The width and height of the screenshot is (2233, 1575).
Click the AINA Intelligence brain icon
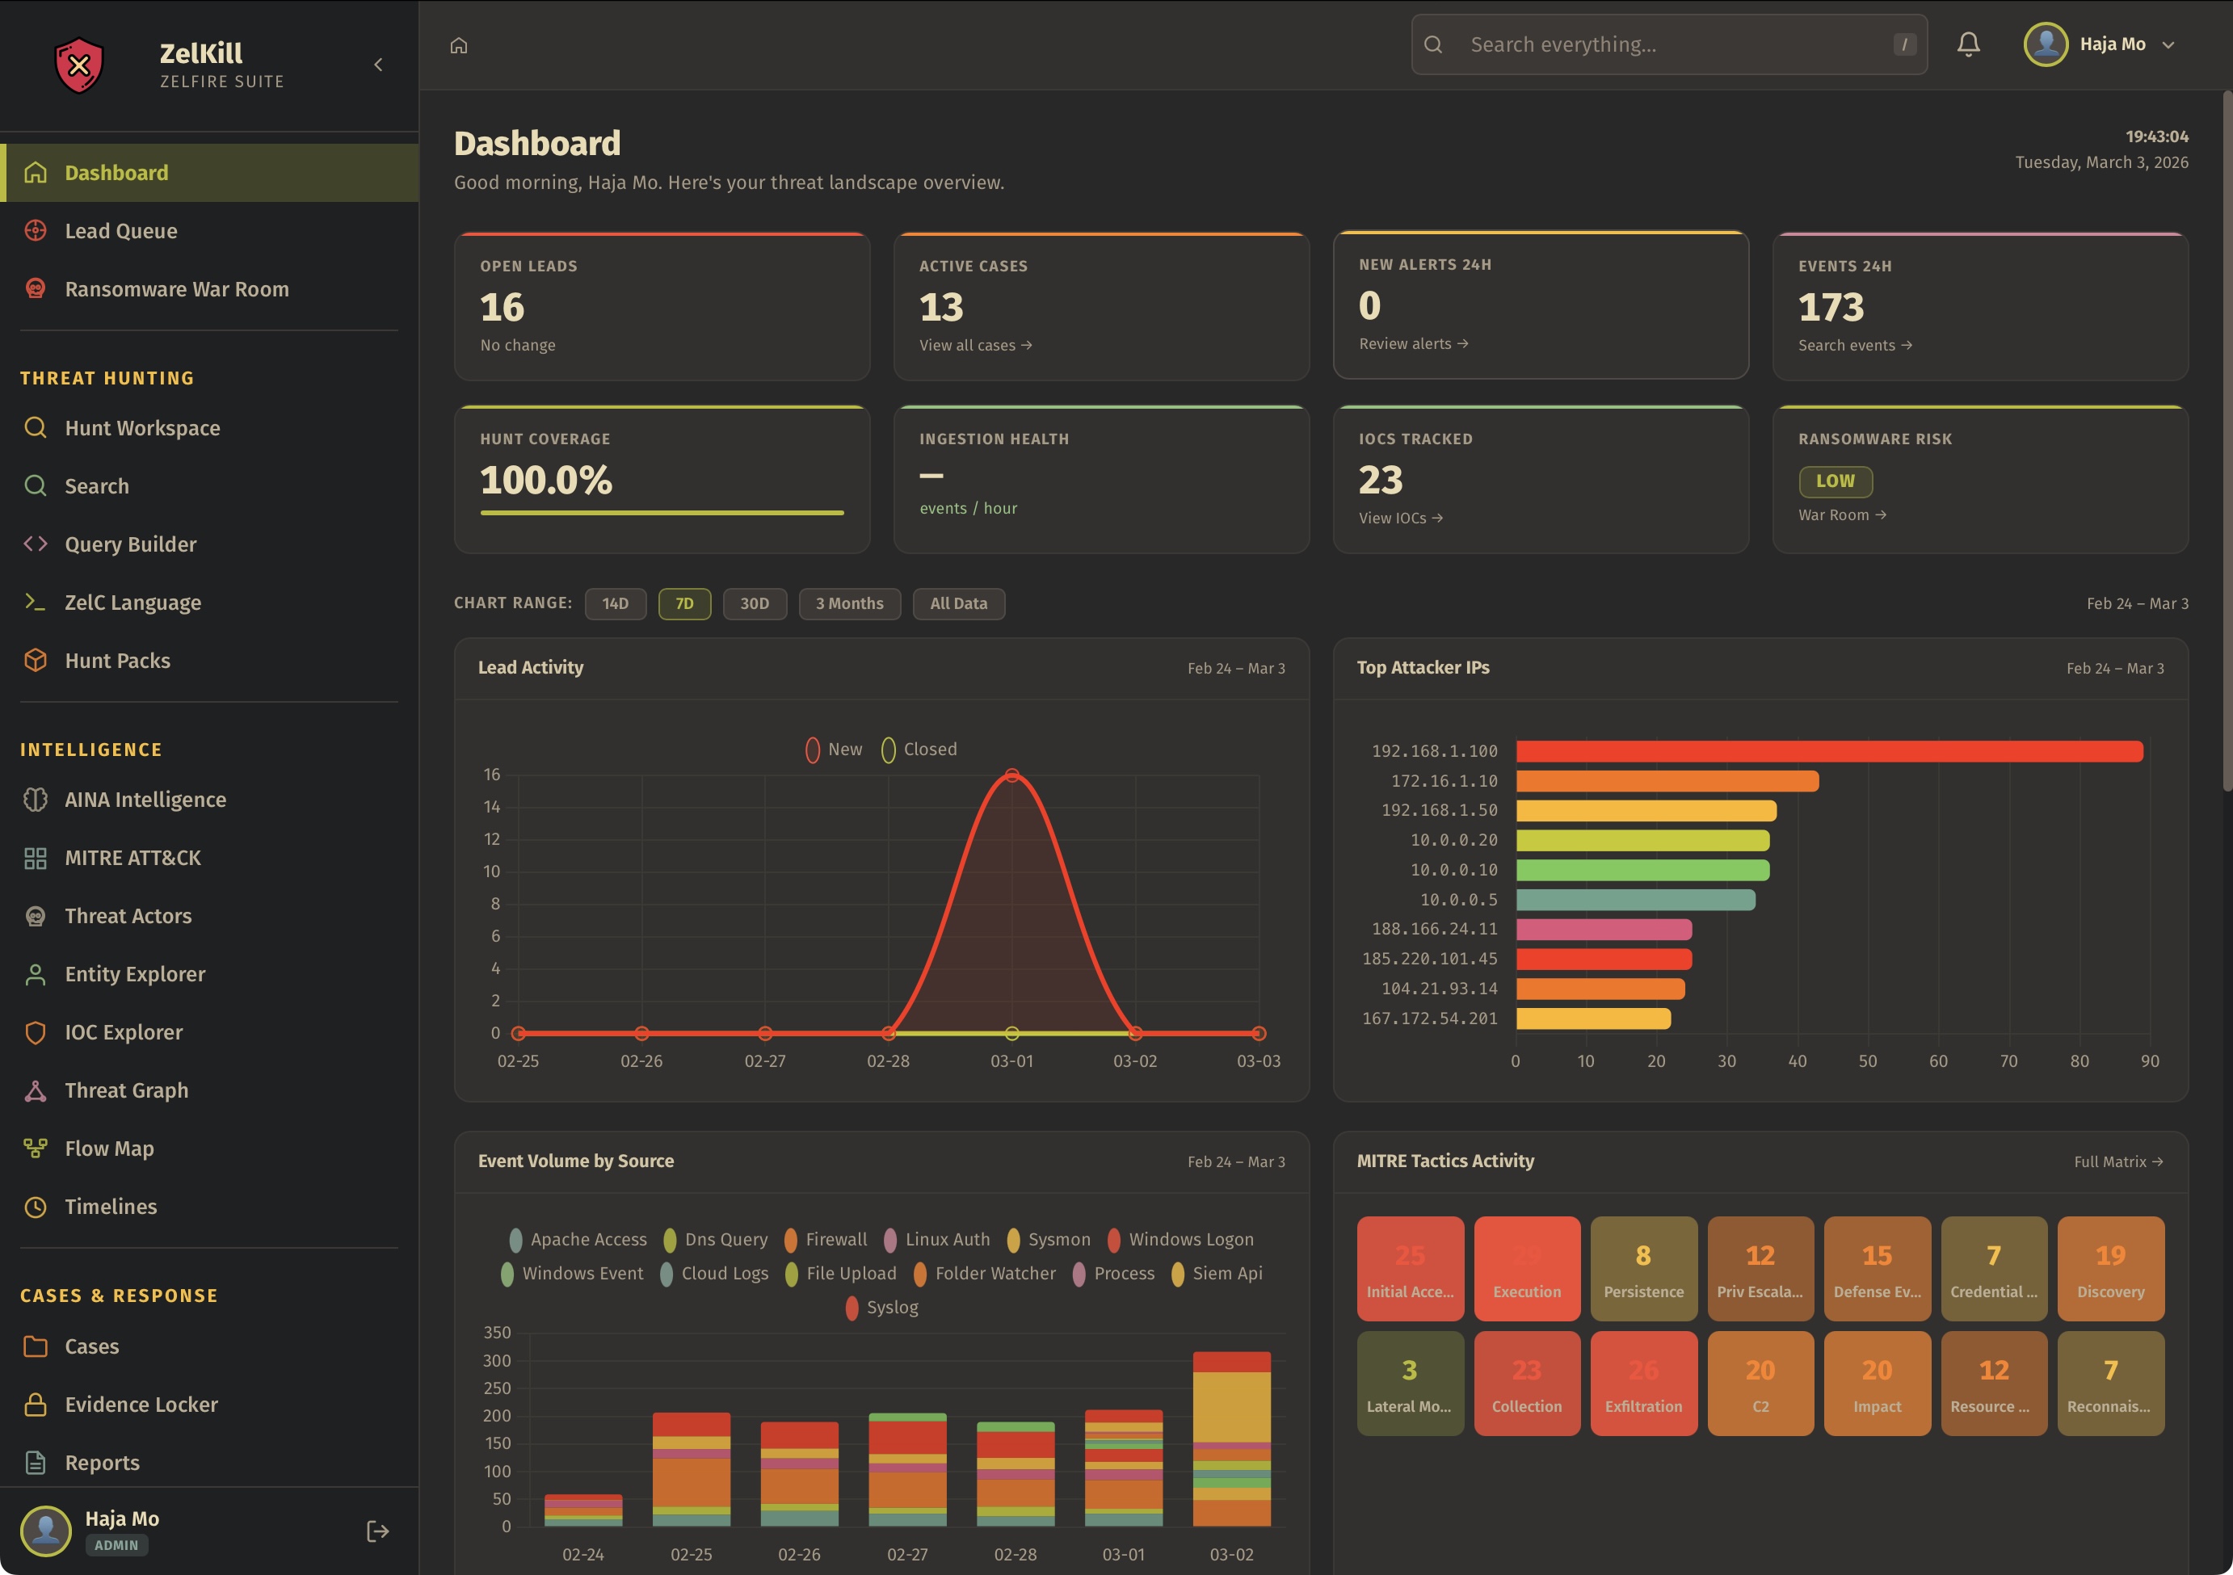[36, 799]
